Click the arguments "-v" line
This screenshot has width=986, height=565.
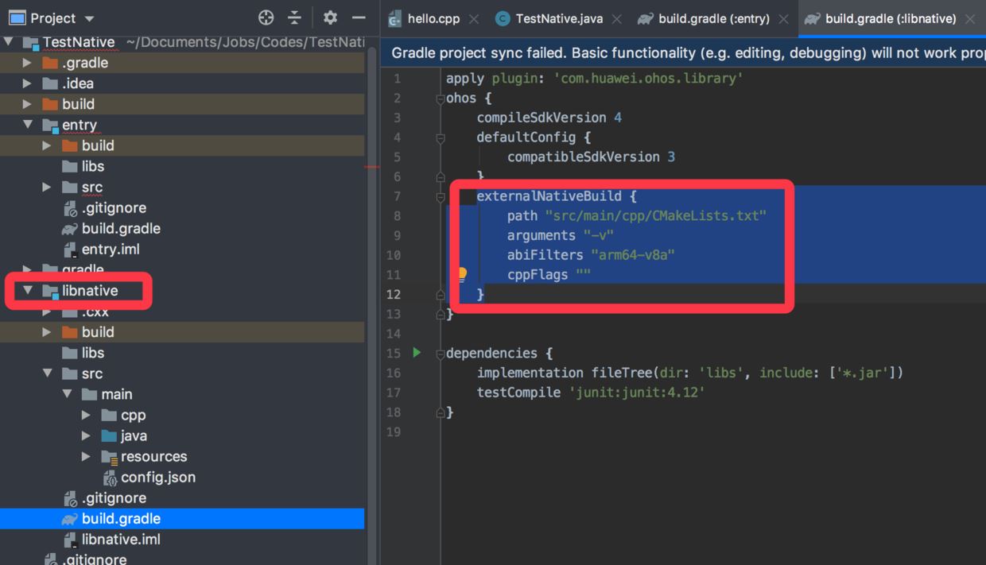click(x=561, y=235)
